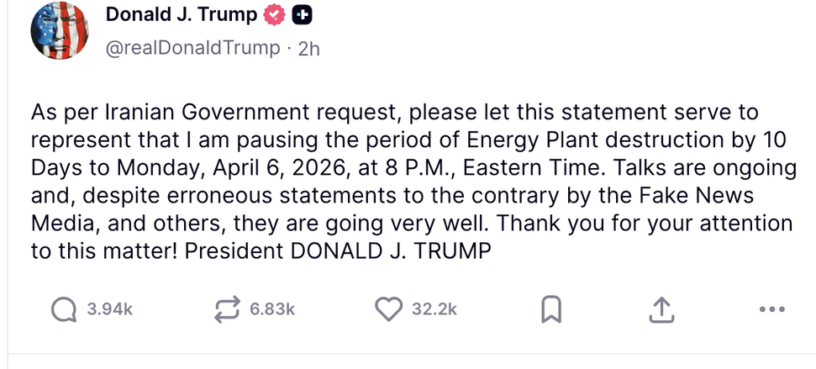Screen dimensions: 816x369
Task: Like the post with the heart icon
Action: pos(388,310)
